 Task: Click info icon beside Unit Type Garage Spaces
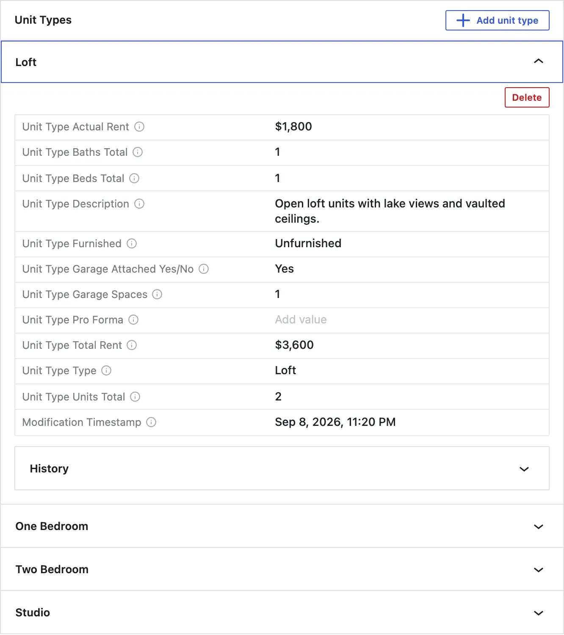click(x=157, y=295)
